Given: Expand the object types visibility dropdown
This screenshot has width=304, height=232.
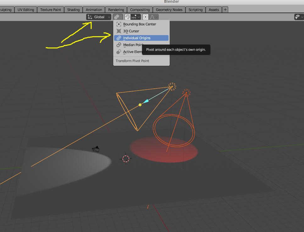Looking at the screenshot, I should (302, 17).
